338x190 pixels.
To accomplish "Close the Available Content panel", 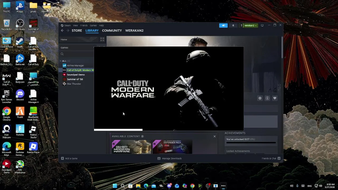I will [x=215, y=136].
